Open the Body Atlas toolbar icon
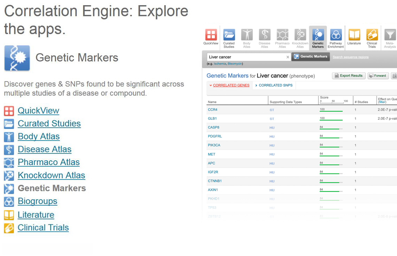The width and height of the screenshot is (397, 256). (247, 35)
